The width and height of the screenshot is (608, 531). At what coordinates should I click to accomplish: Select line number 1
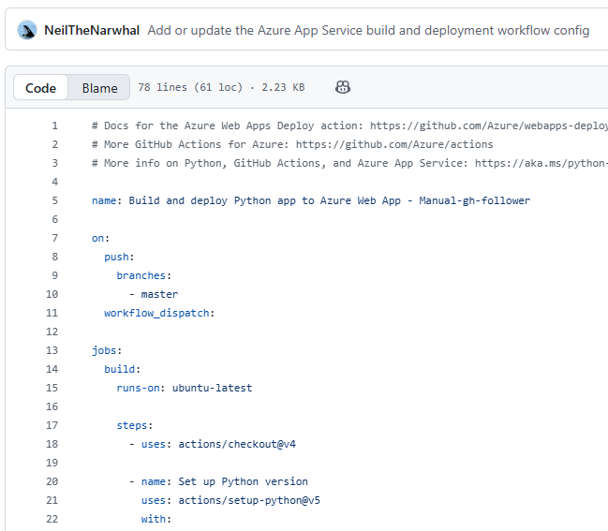pyautogui.click(x=55, y=125)
